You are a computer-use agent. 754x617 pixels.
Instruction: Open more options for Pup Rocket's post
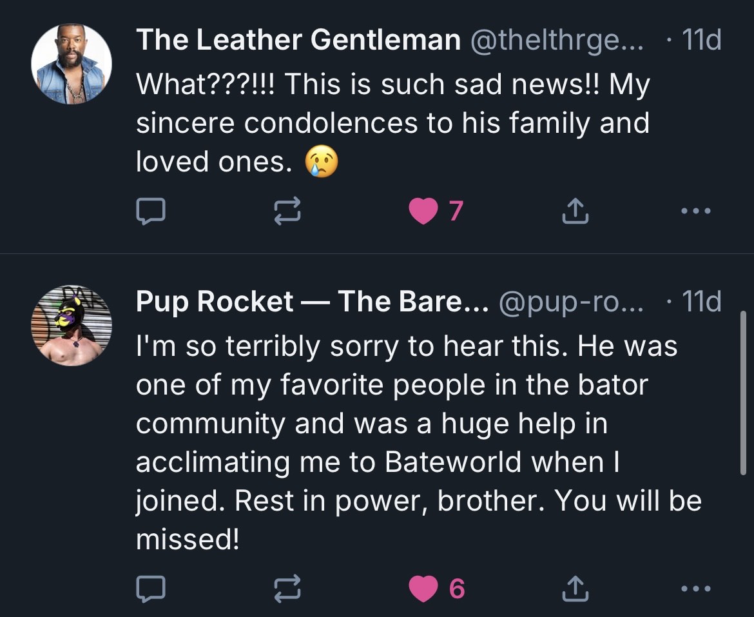[x=696, y=588]
